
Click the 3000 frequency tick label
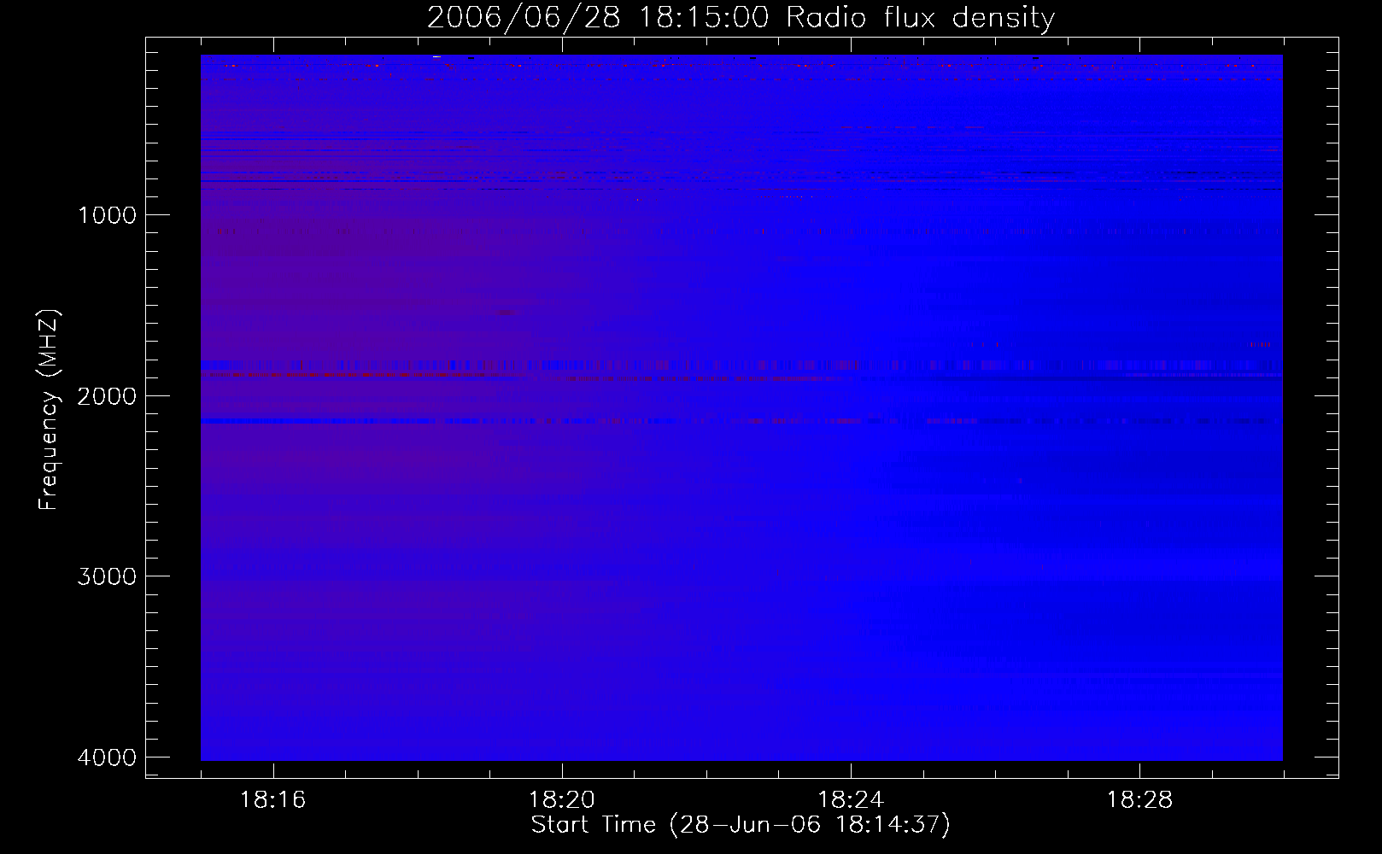click(107, 576)
